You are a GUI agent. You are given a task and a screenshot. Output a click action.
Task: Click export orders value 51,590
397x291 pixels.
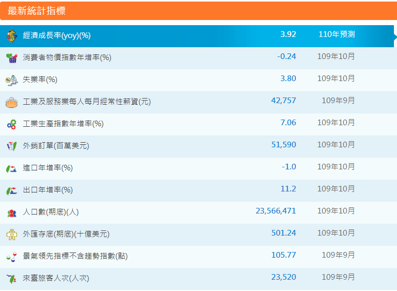(283, 145)
